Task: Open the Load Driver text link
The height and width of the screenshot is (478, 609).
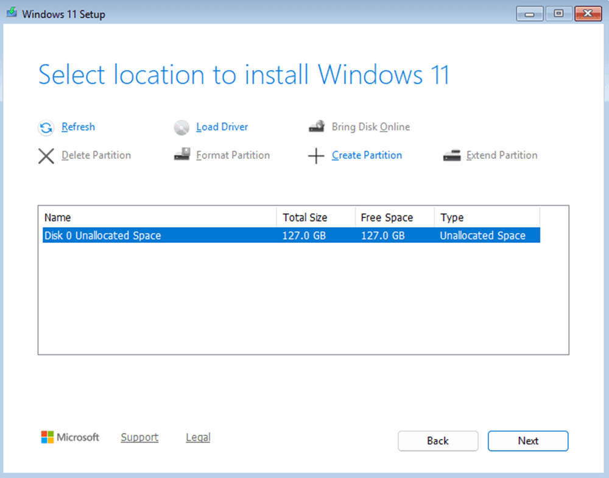Action: click(222, 127)
